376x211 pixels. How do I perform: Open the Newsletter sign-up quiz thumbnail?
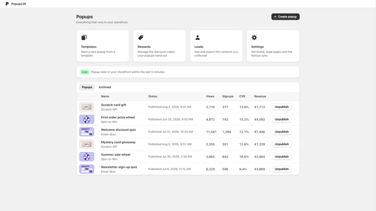pyautogui.click(x=87, y=169)
